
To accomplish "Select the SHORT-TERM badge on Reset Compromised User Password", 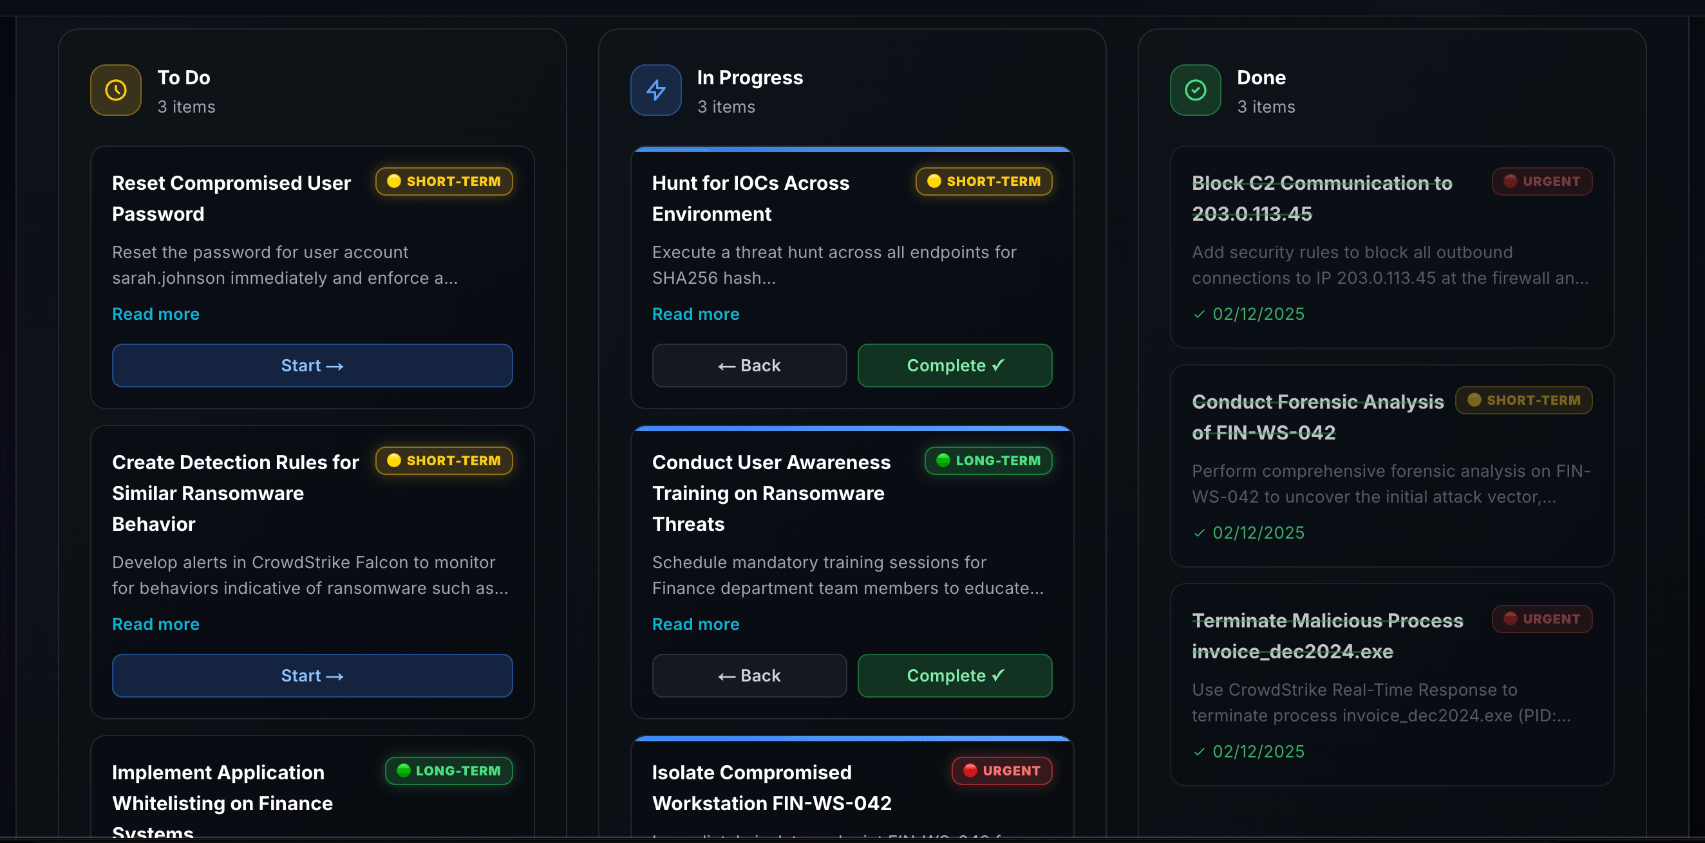I will coord(444,181).
